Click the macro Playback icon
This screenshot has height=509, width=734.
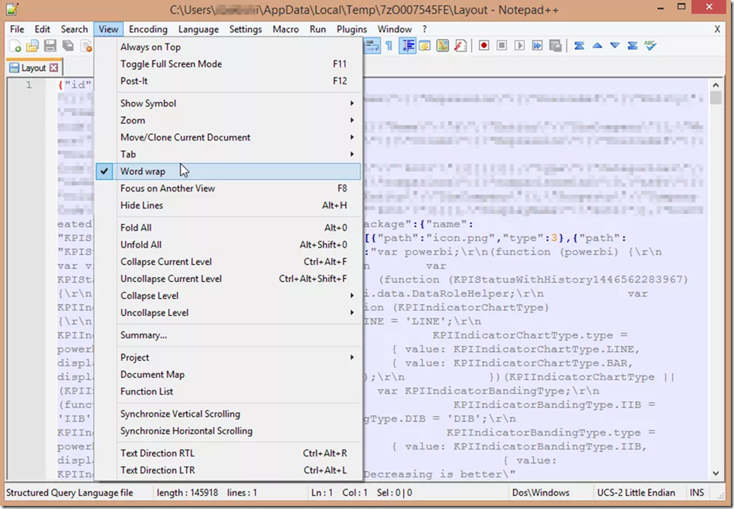pos(520,46)
